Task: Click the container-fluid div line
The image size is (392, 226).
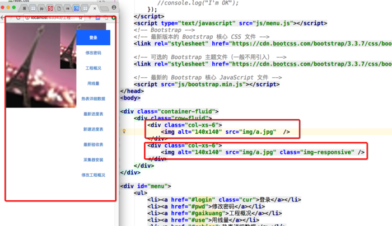Action: pyautogui.click(x=169, y=111)
